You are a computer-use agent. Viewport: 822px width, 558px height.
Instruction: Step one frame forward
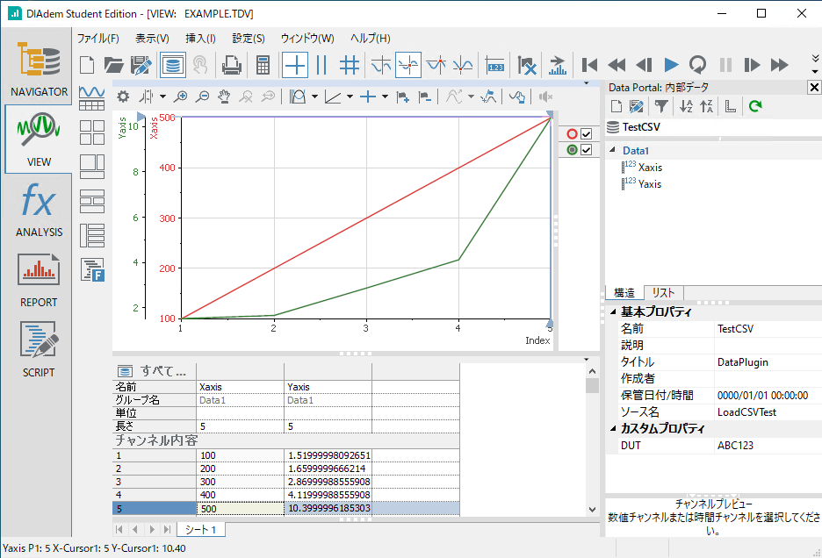[753, 65]
